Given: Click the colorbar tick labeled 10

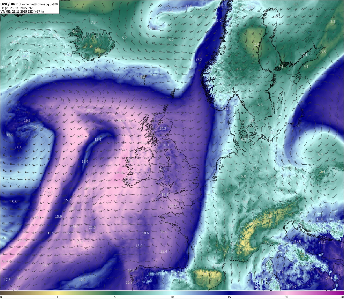Looking at the screenshot, I should (x=172, y=297).
